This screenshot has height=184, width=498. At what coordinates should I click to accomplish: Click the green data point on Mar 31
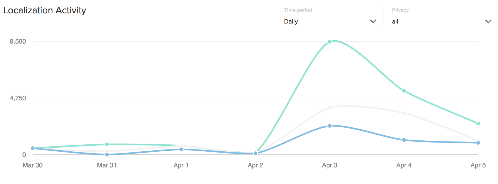point(107,144)
